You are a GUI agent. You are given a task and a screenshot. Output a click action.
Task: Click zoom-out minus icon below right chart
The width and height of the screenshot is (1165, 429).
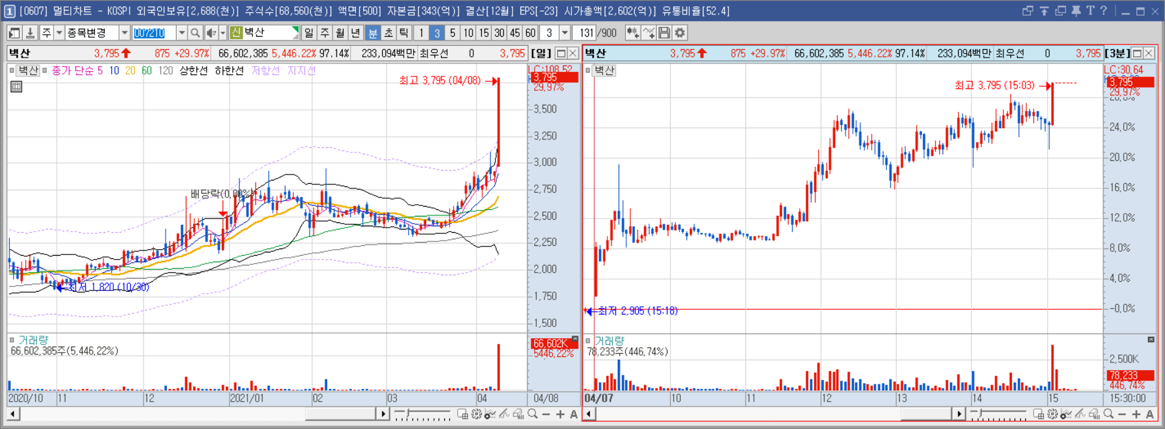tap(1122, 414)
